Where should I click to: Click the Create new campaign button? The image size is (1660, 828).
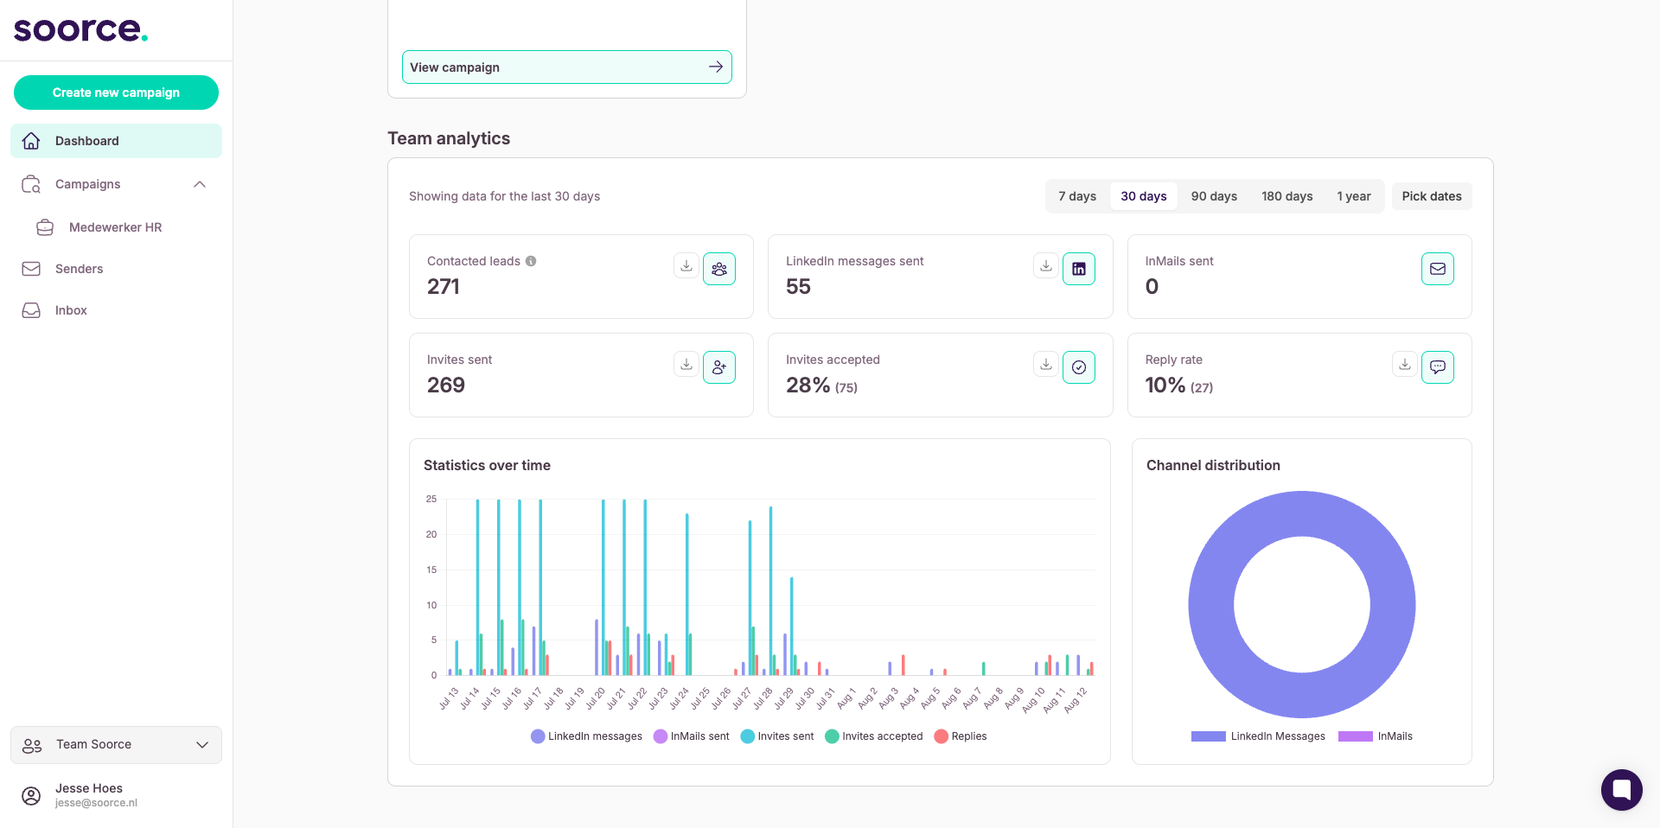click(x=116, y=92)
